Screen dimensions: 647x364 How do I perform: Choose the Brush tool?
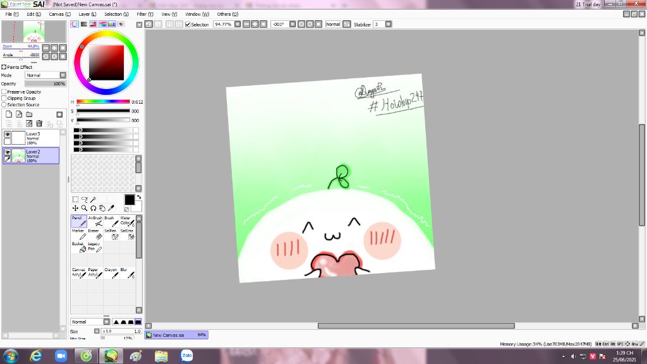click(111, 221)
